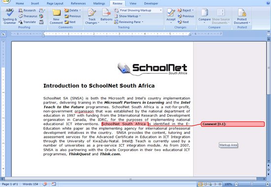Switch to Full Screen Reading view

(x=205, y=184)
